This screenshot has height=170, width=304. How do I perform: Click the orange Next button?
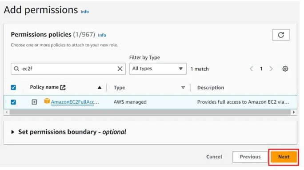(284, 157)
